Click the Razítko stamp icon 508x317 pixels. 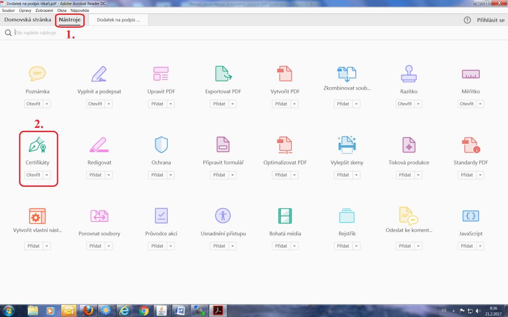pos(409,74)
